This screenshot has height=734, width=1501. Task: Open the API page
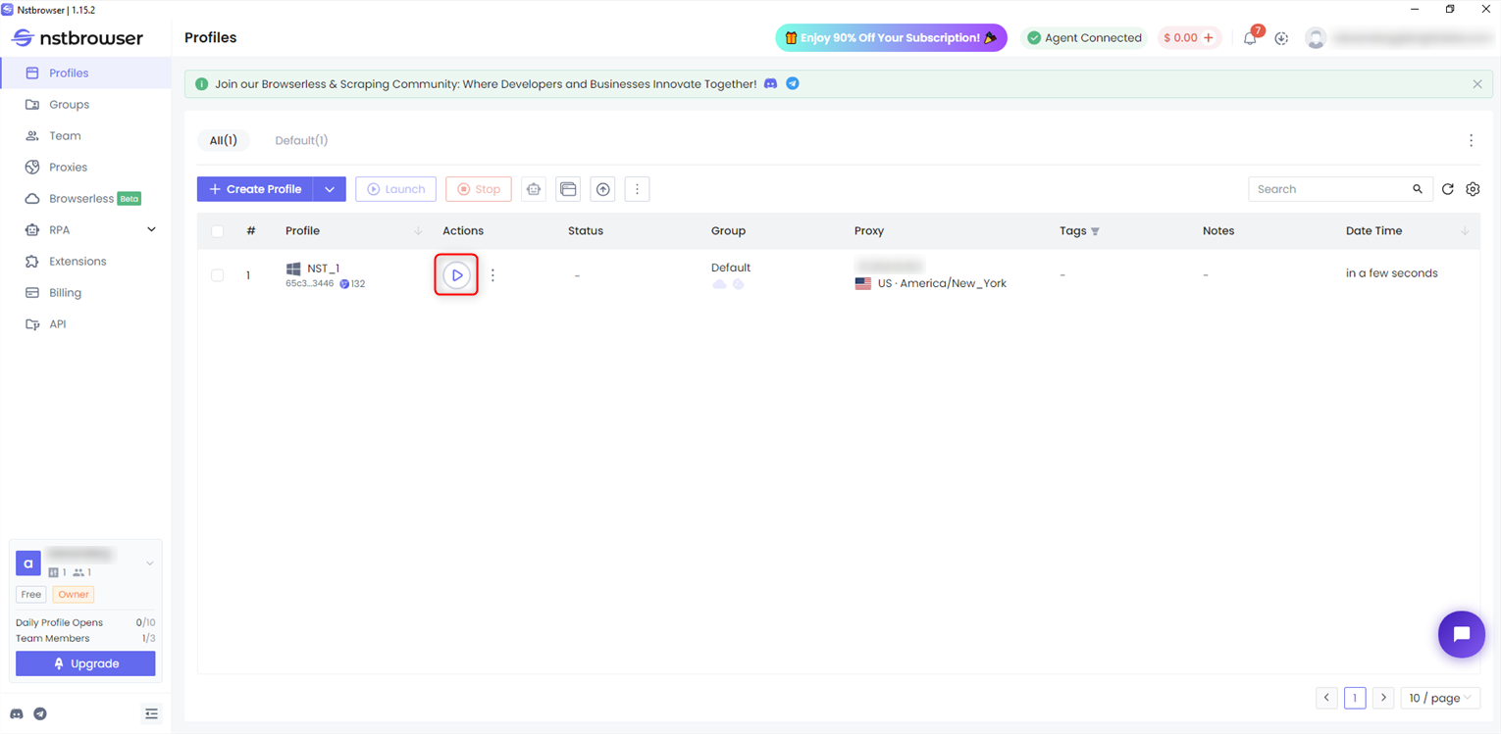coord(85,323)
